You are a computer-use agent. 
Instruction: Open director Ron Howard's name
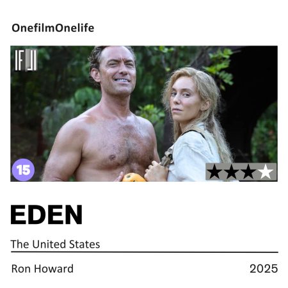tap(42, 269)
